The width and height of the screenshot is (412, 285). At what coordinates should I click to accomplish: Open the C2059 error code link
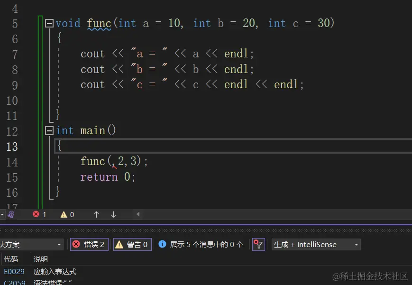(x=14, y=282)
